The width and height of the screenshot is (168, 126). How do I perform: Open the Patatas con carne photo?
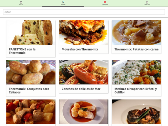coord(136,32)
